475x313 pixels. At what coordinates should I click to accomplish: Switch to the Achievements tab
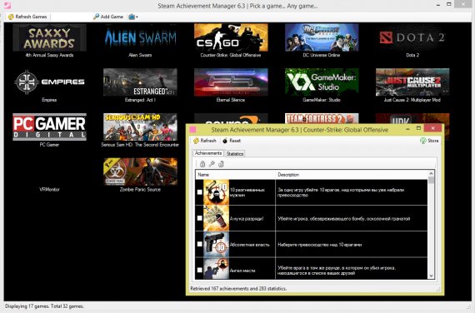(x=208, y=153)
